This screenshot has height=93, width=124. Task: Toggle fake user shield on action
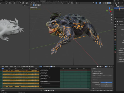click(x=51, y=66)
